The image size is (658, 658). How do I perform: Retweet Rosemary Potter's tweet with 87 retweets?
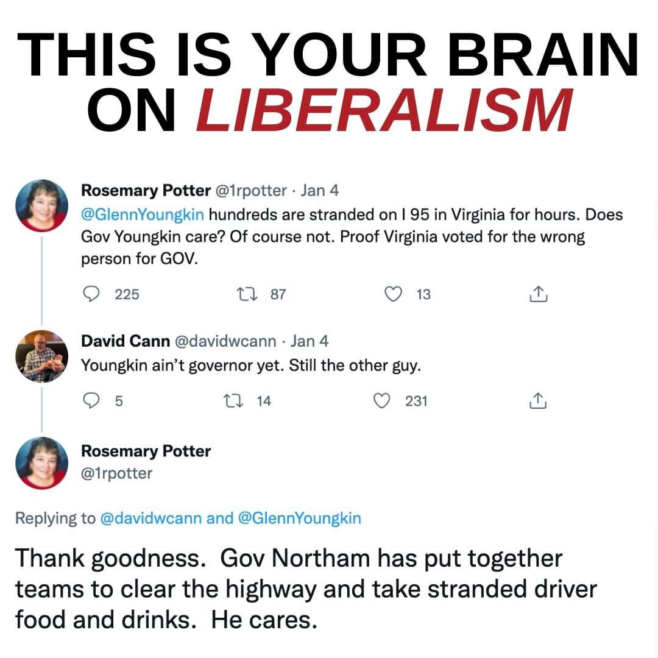[247, 294]
